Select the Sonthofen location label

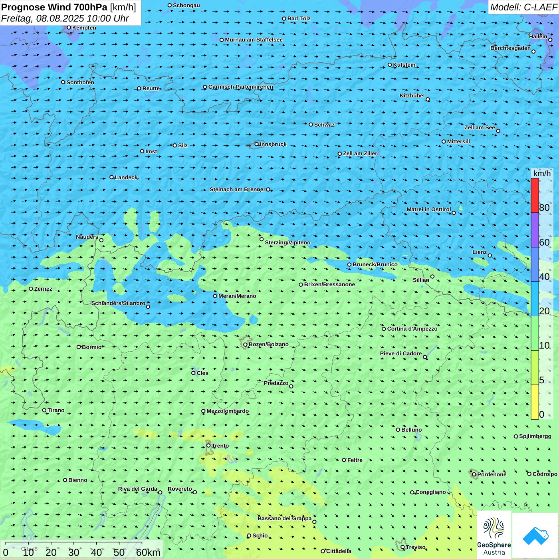point(80,82)
